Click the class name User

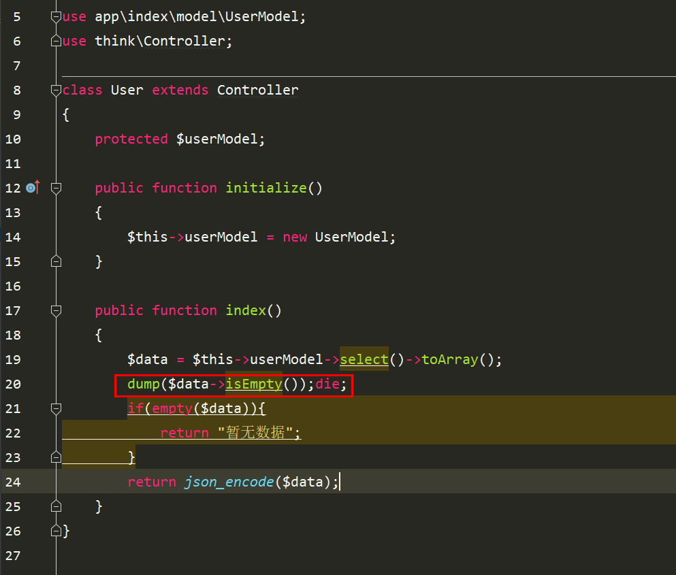[x=127, y=90]
